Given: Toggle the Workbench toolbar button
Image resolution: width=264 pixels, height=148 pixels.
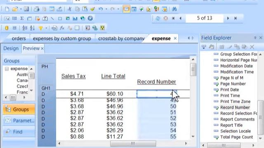Looking at the screenshot, I should (164, 9).
